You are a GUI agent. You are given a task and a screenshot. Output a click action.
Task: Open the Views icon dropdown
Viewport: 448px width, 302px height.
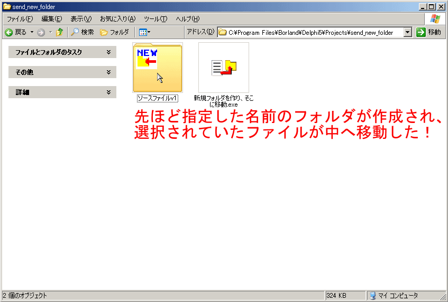[x=144, y=32]
